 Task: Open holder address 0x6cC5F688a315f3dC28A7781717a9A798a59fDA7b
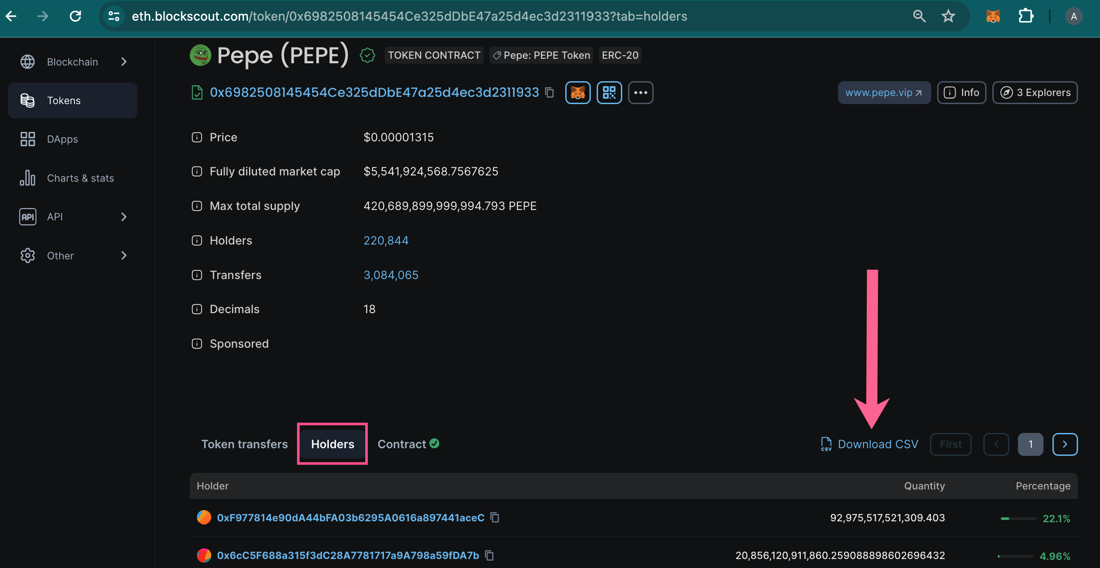pos(348,555)
